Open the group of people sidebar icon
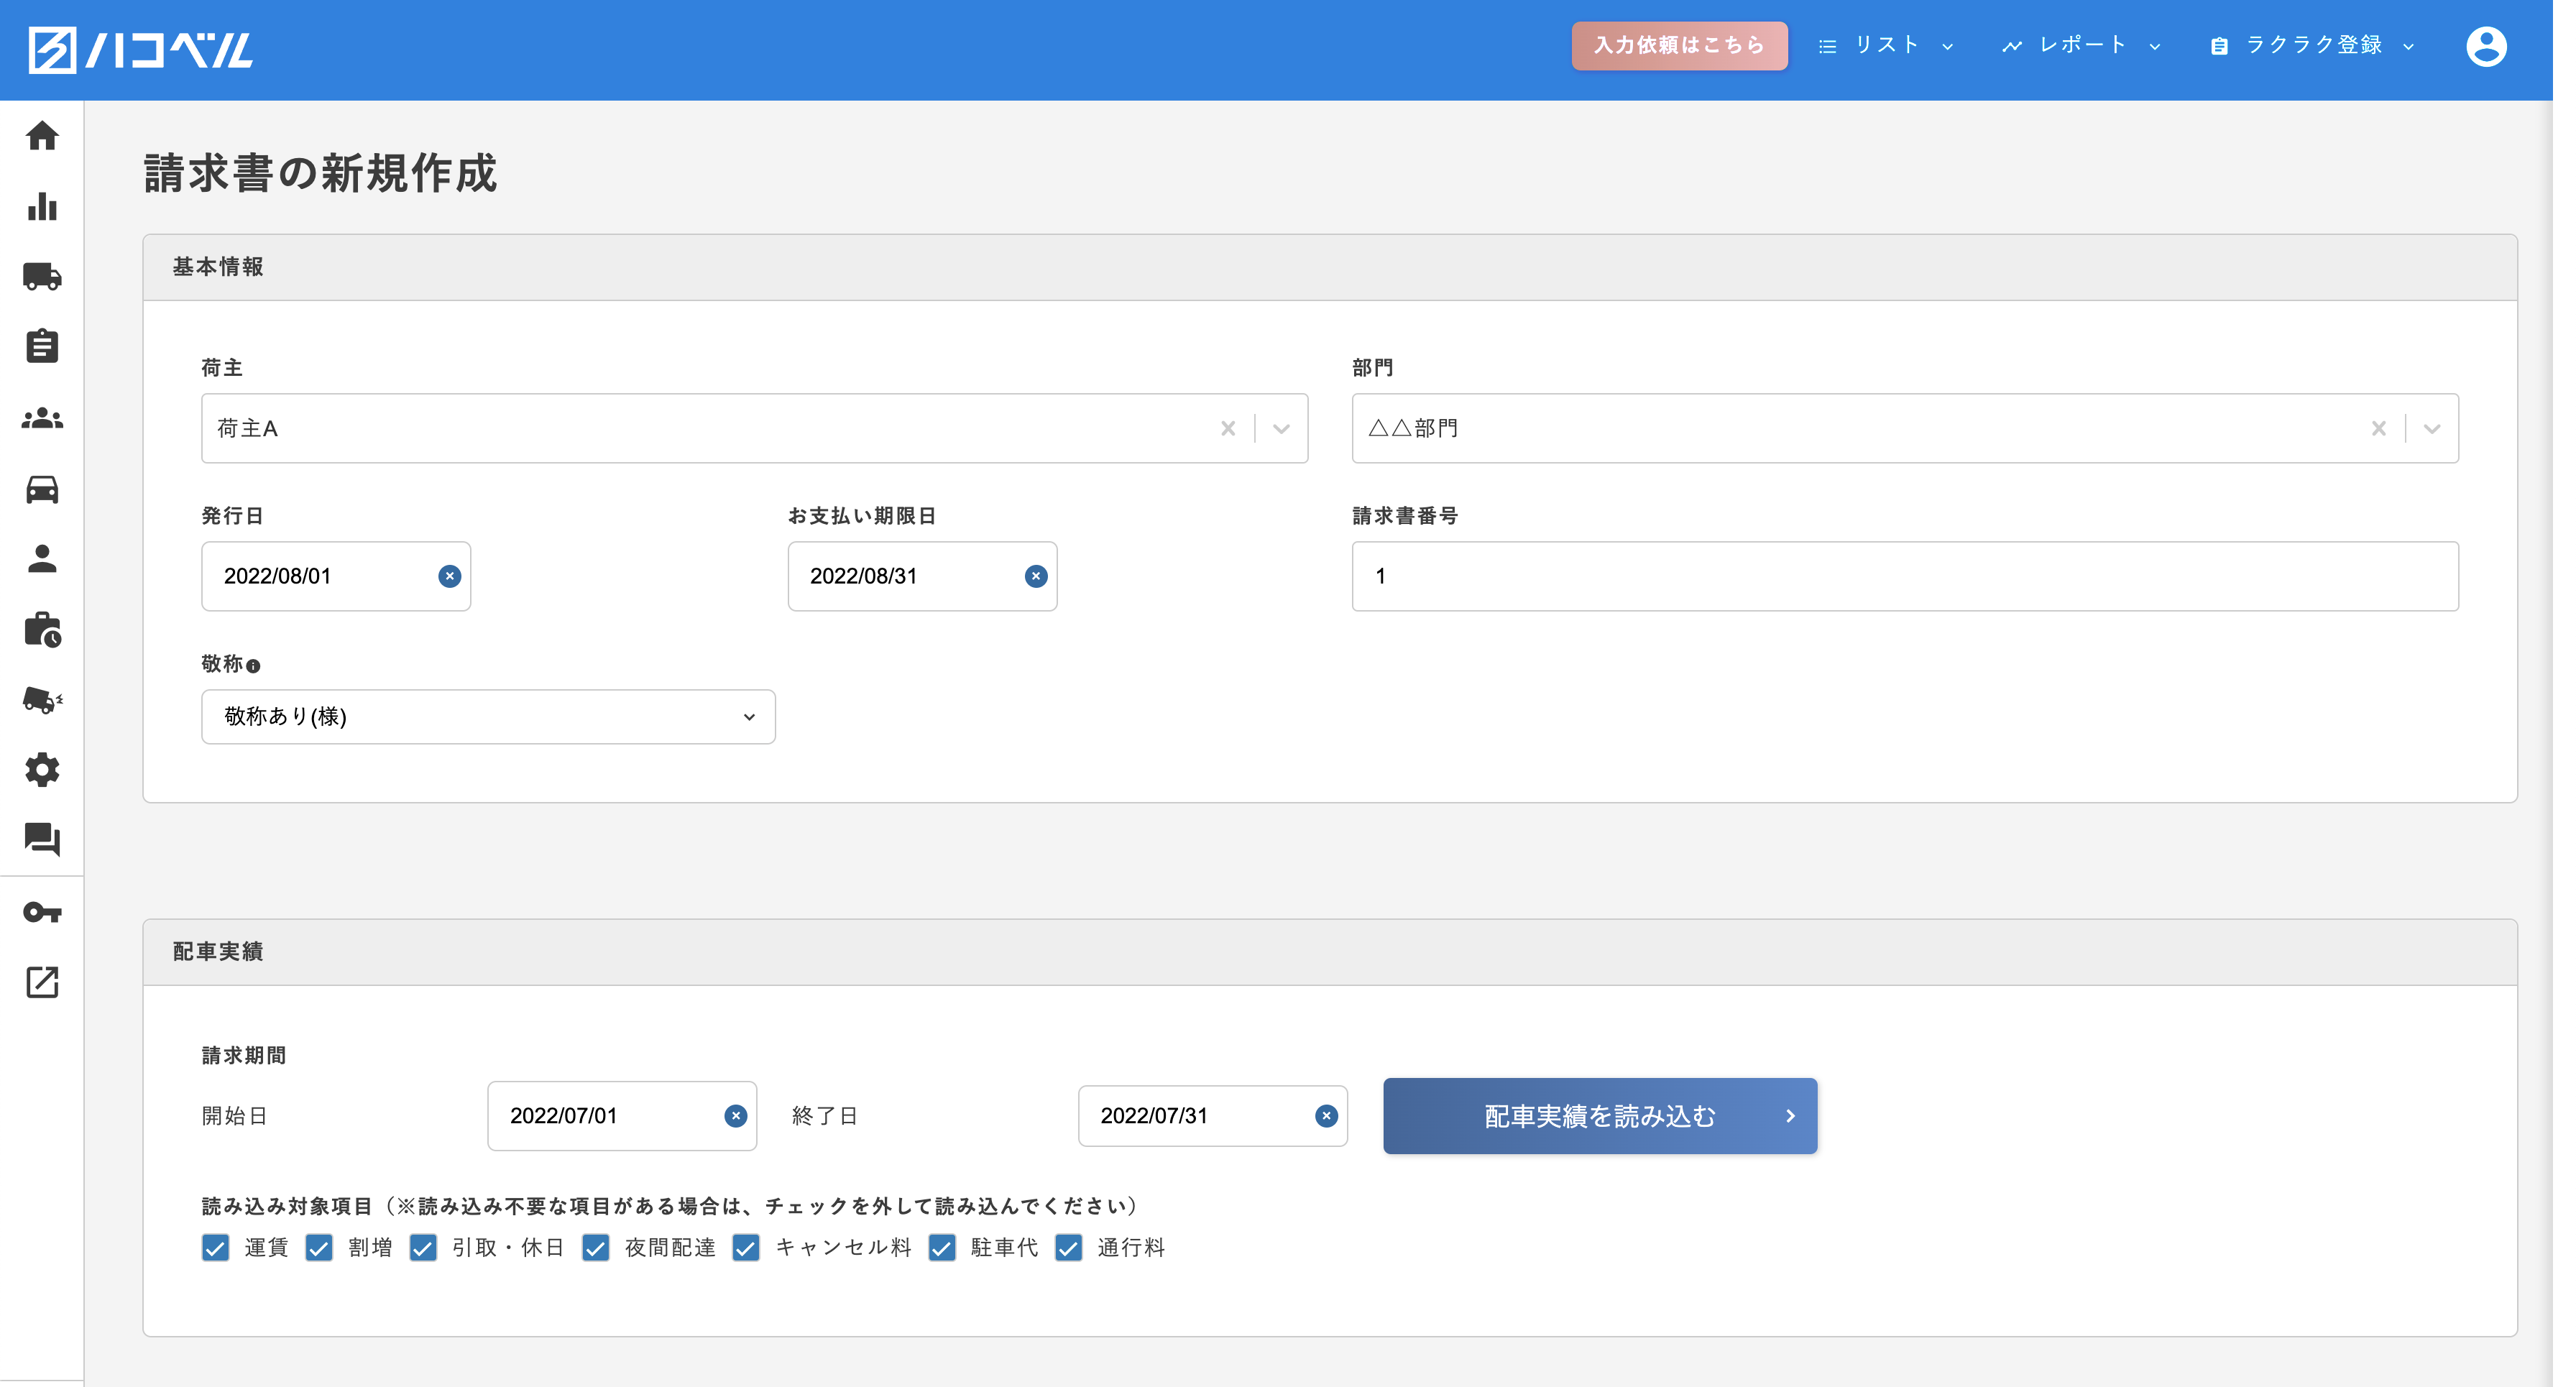Image resolution: width=2576 pixels, height=1387 pixels. (x=42, y=418)
